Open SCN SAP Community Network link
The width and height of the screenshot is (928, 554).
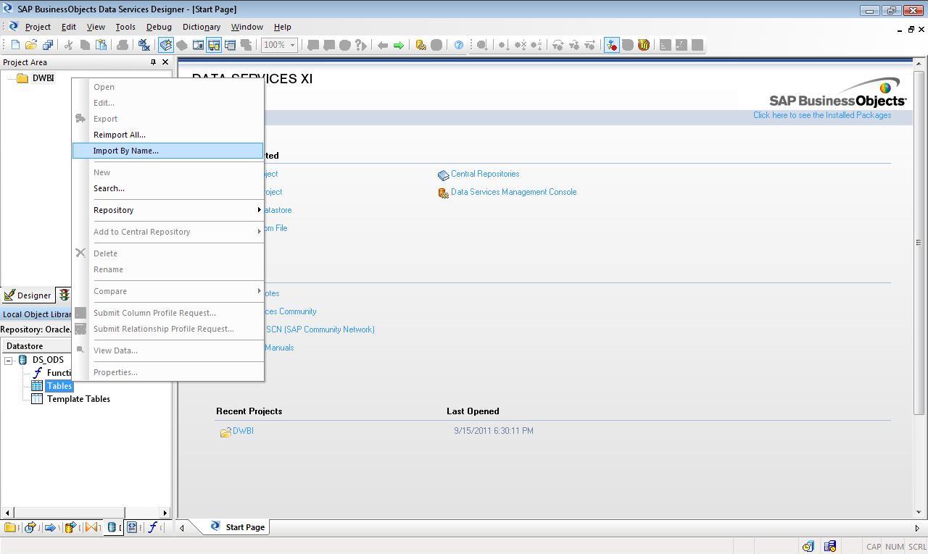point(320,330)
